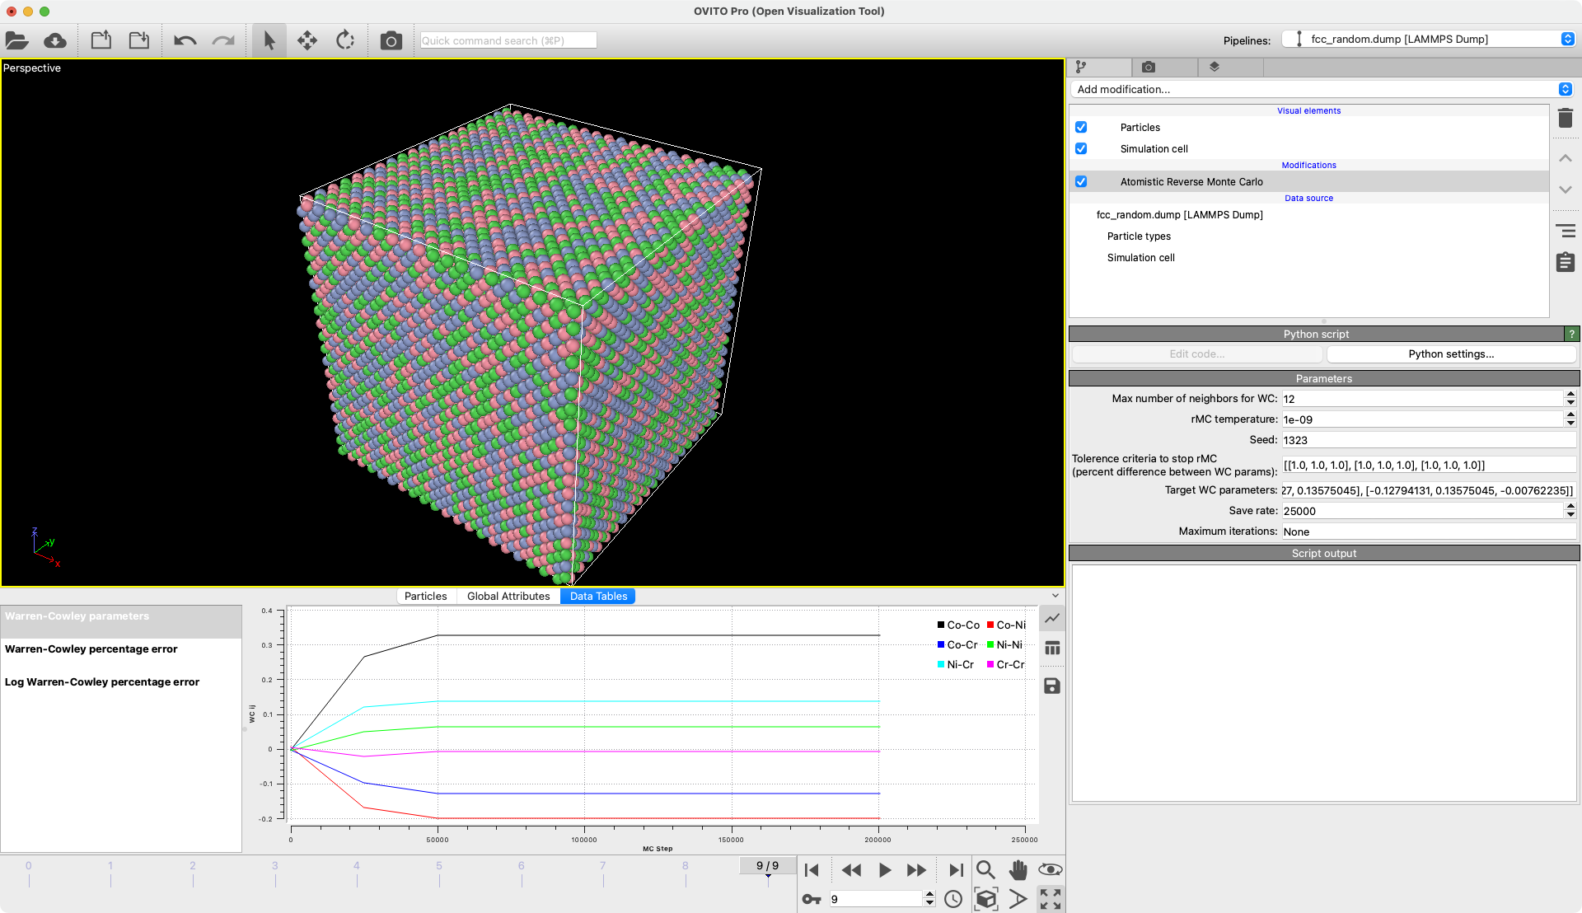Expand the data inspector panel chevron

pyautogui.click(x=1055, y=596)
